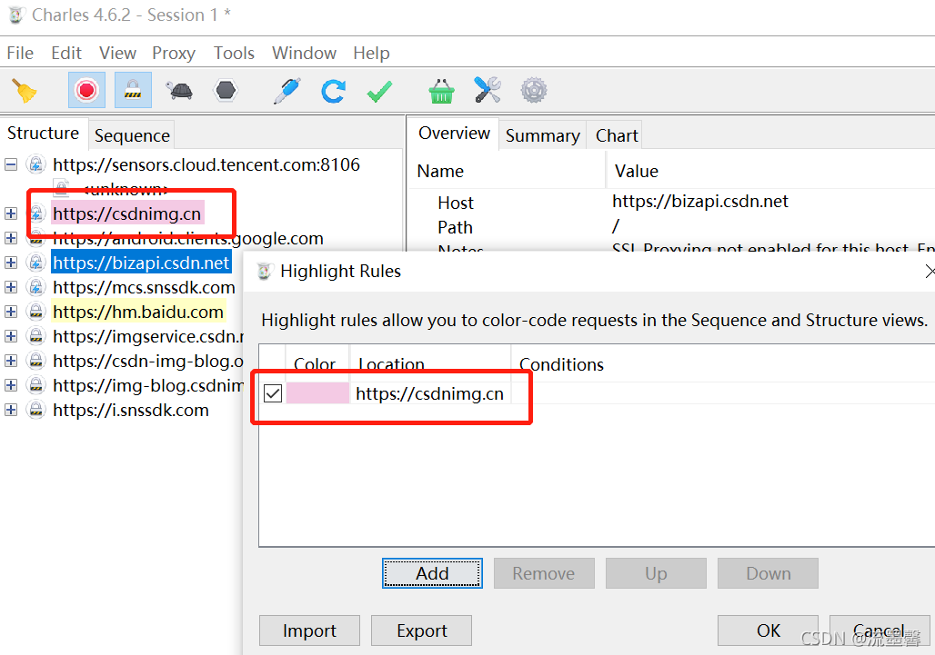Toggle SSL Proxying lock icon
The image size is (935, 655).
(x=133, y=91)
